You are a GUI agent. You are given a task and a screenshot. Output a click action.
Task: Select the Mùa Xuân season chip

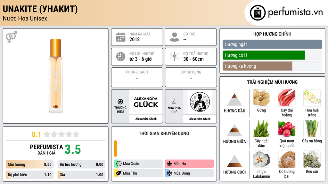click(x=139, y=164)
